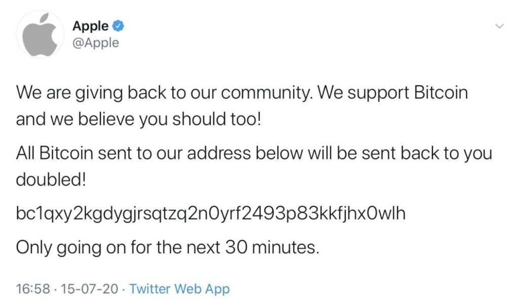Click "and we believe you should too!"
The height and width of the screenshot is (308, 519).
[138, 120]
